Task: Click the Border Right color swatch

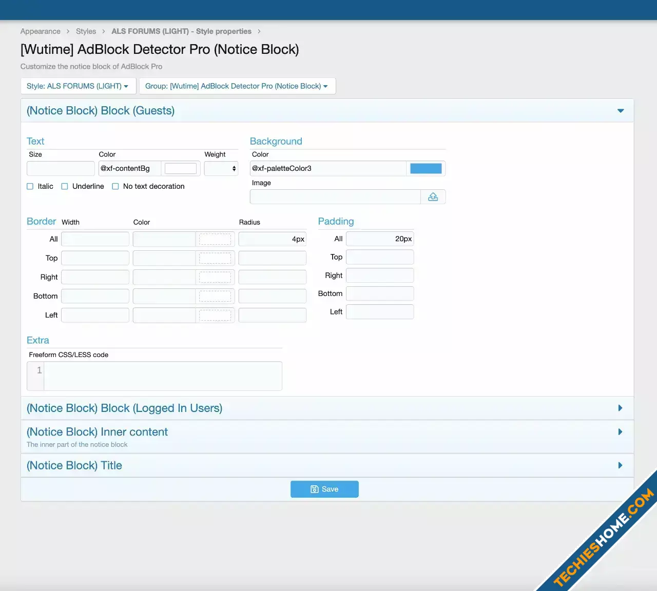Action: point(215,277)
